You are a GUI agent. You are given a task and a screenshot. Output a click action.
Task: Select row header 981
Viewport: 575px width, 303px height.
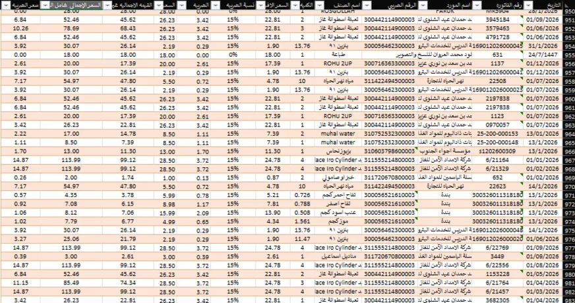pyautogui.click(x=568, y=283)
